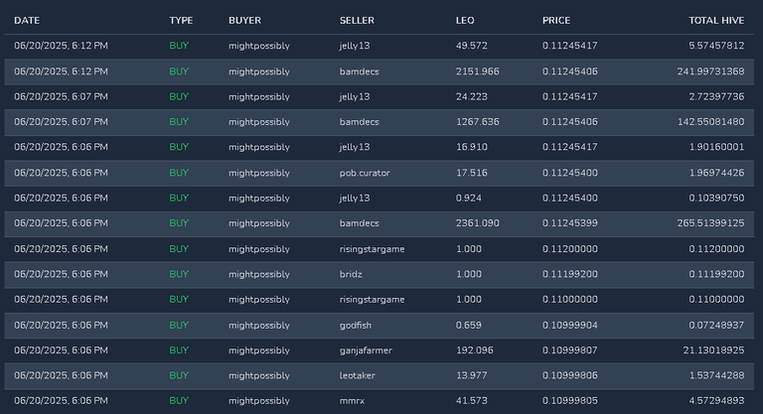763x414 pixels.
Task: Click the TYPE column header
Action: coord(181,21)
